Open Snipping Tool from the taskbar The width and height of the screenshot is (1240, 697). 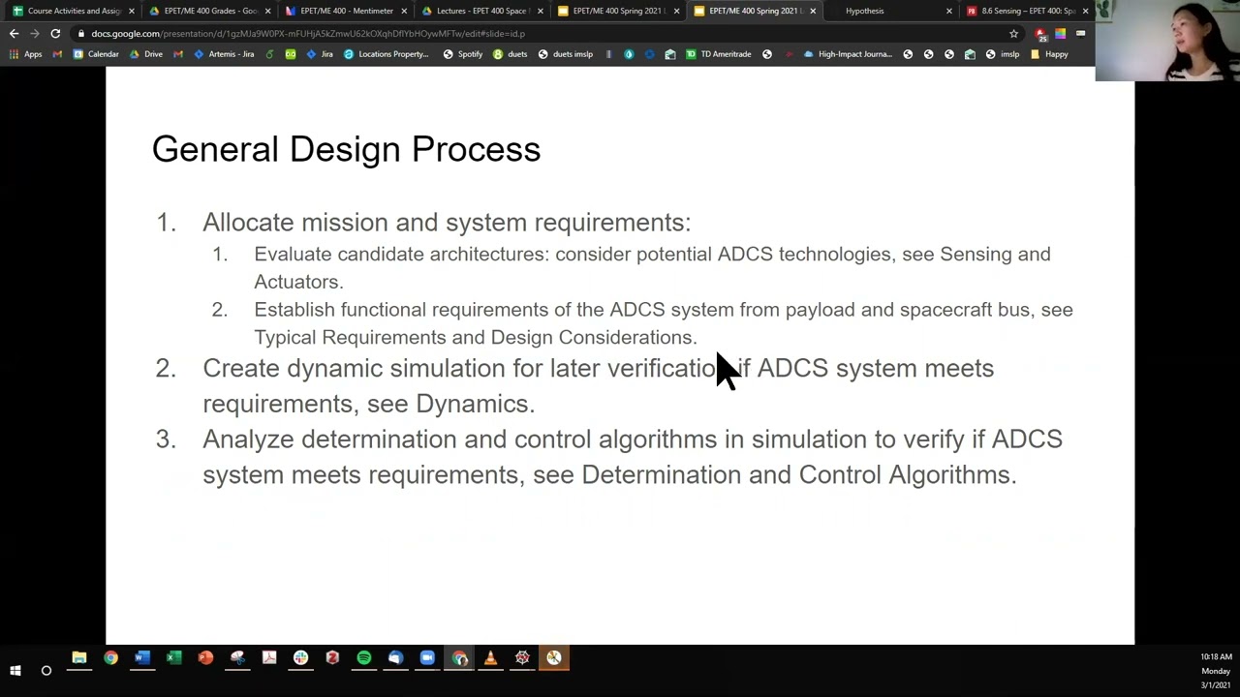click(x=237, y=658)
